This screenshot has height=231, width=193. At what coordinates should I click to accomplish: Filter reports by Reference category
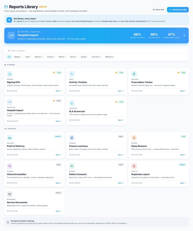click(110, 57)
